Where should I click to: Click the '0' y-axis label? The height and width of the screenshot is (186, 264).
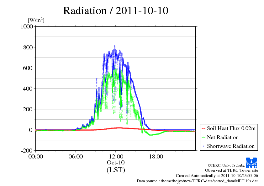[x=31, y=130]
